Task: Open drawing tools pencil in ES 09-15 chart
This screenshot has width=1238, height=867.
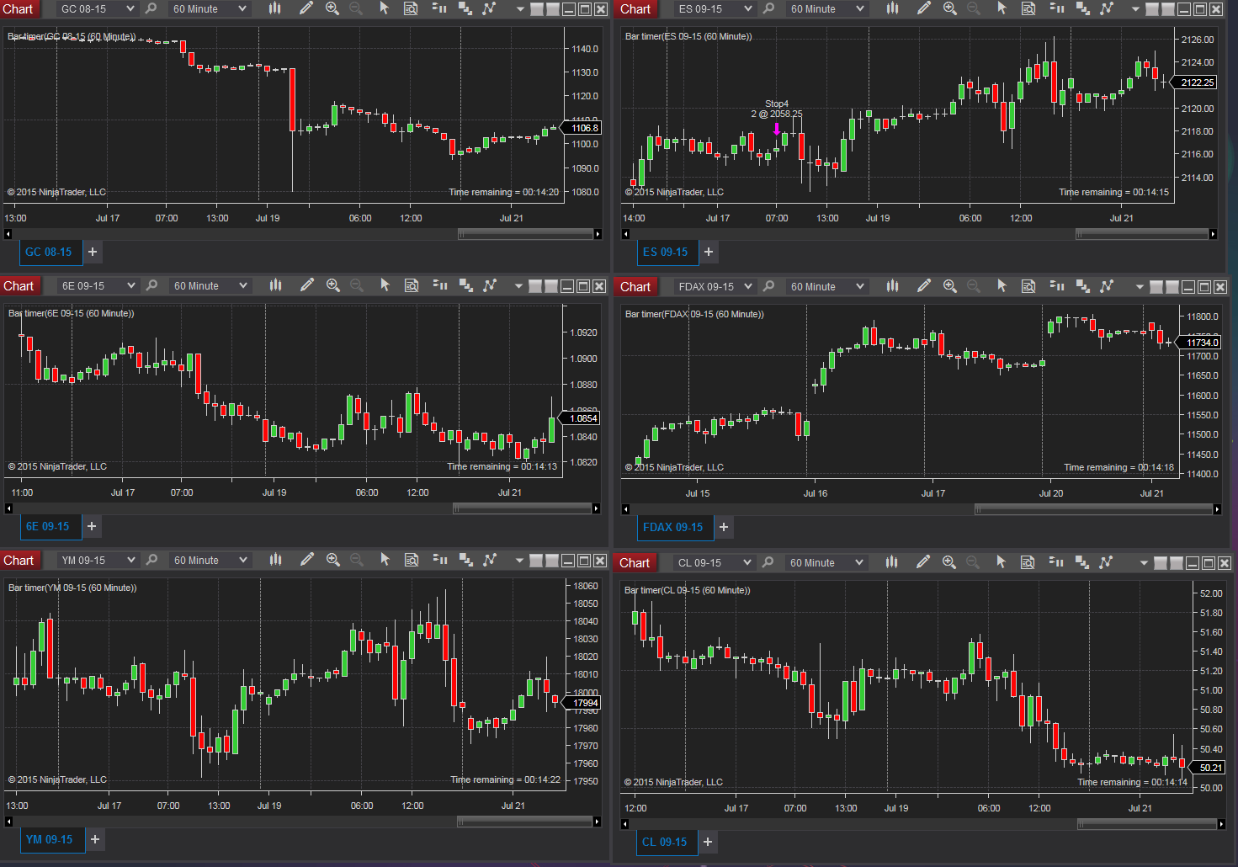Action: tap(924, 8)
